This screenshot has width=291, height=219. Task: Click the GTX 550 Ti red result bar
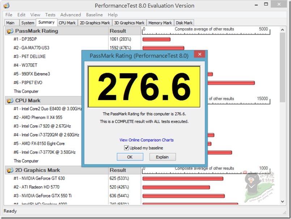pyautogui.click(x=184, y=196)
